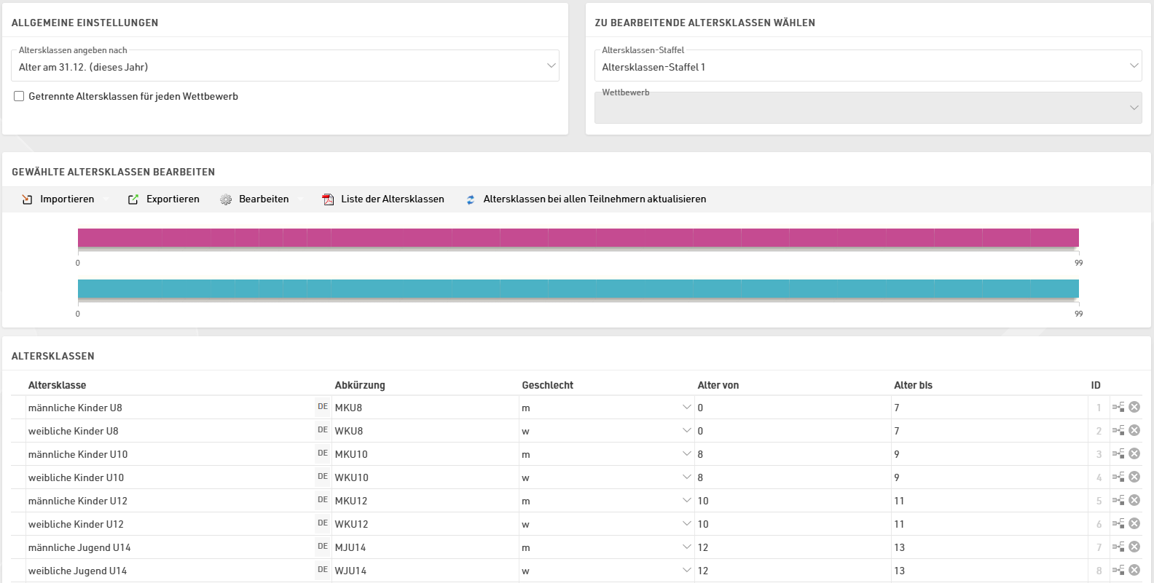
Task: Delete the männliche Jugend U14 row
Action: click(x=1134, y=547)
